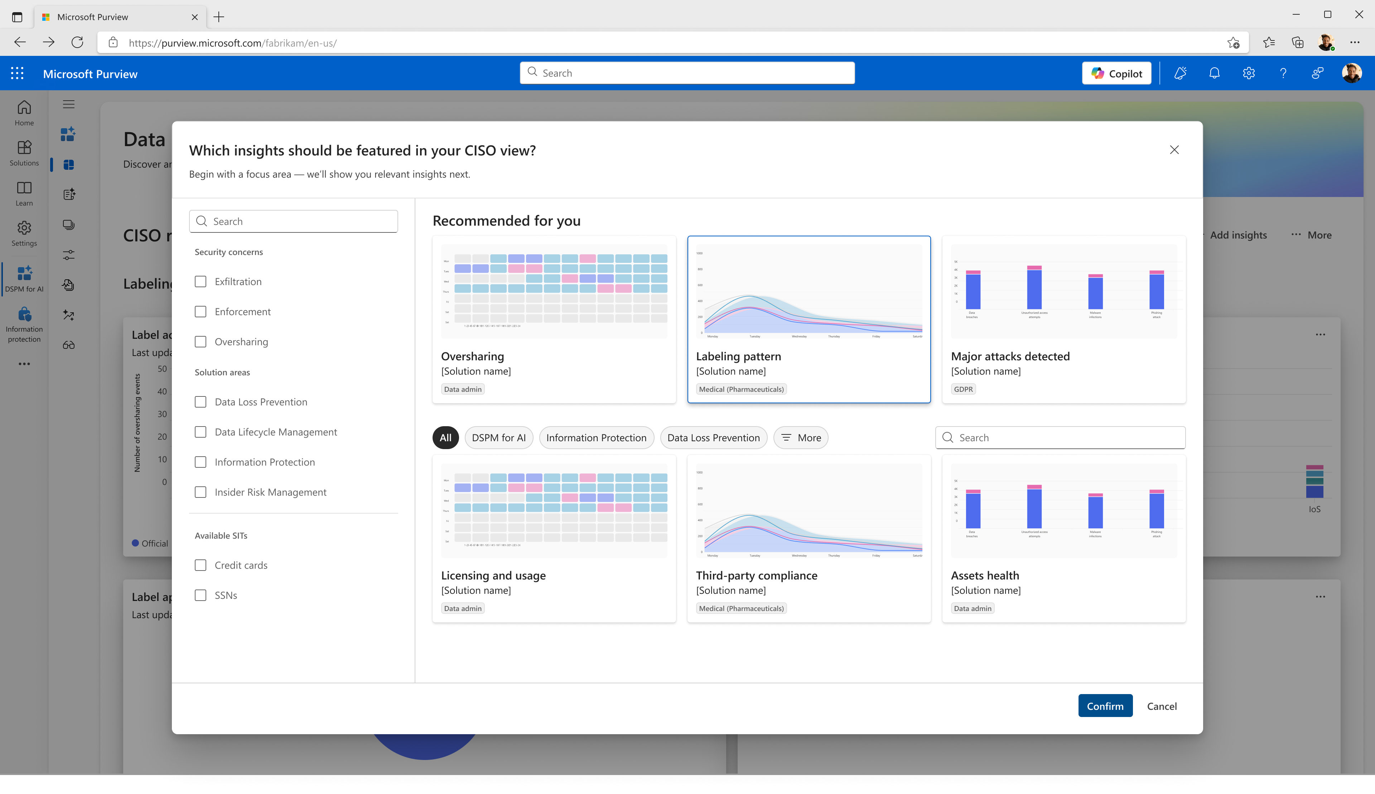Click the wand sparkle icon in secondary sidebar
Image resolution: width=1375 pixels, height=794 pixels.
(x=69, y=315)
